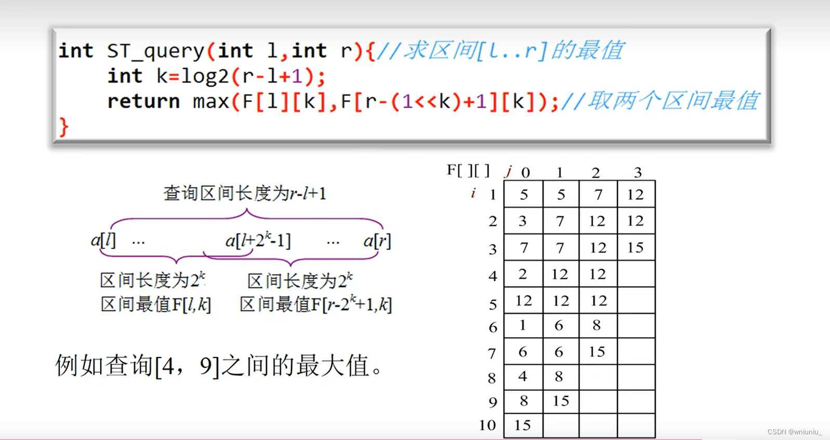Screen dimensions: 830x440
Task: Click column header '0' of the F table
Action: coord(525,172)
